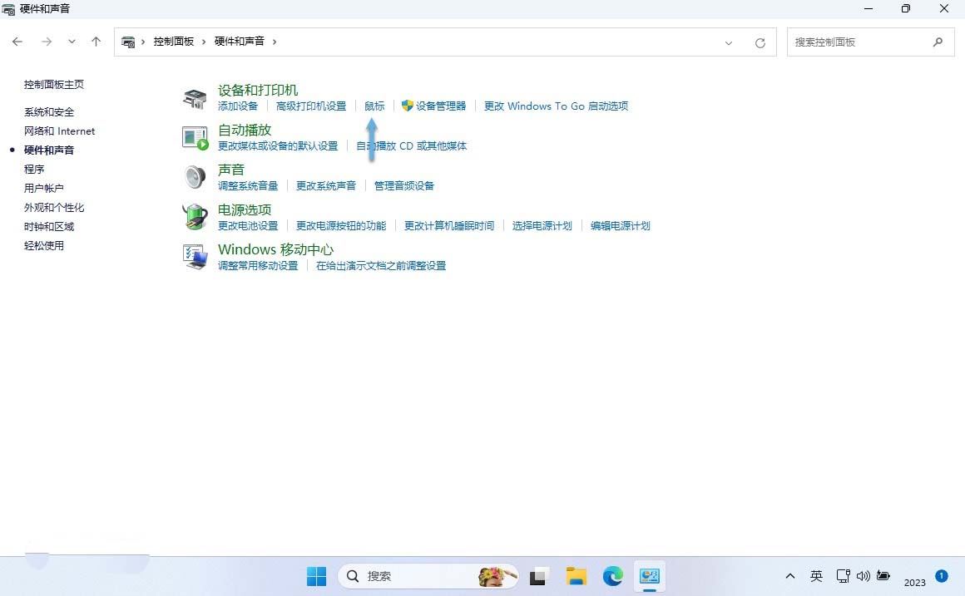965x596 pixels.
Task: Click the UAC shield beside 设备管理器
Action: pos(407,106)
